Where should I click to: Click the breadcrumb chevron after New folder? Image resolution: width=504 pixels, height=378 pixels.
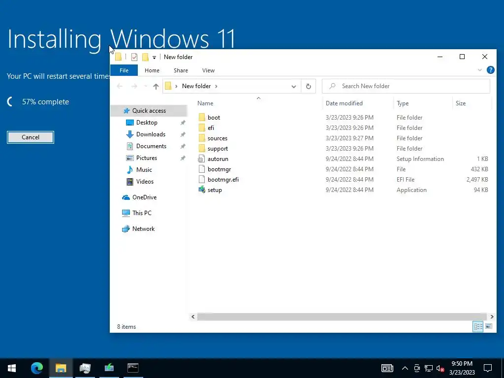coord(216,86)
